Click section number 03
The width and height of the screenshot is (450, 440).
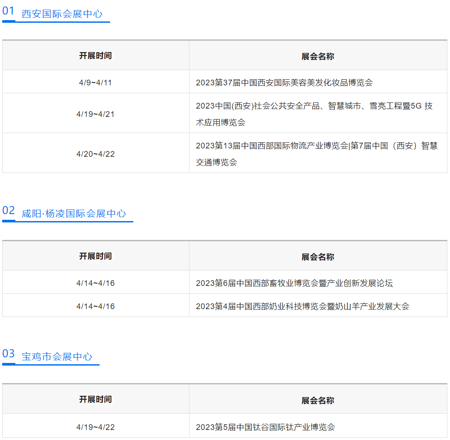click(8, 354)
